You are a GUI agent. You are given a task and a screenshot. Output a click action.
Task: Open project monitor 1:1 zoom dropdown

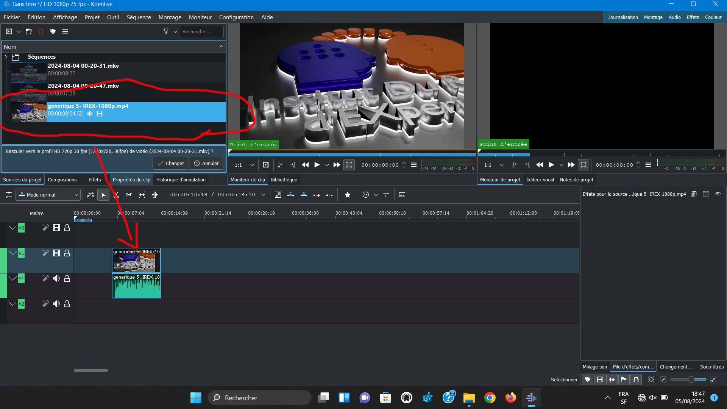click(494, 165)
